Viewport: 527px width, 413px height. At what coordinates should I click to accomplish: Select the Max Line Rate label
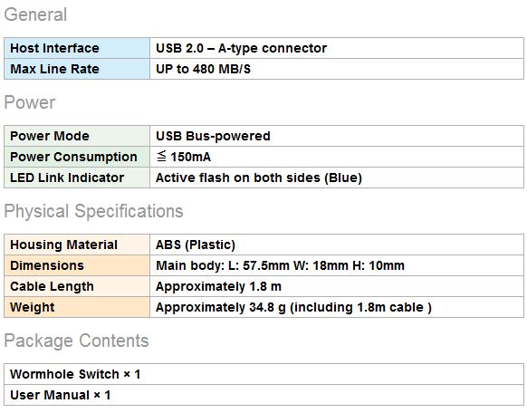[x=54, y=69]
